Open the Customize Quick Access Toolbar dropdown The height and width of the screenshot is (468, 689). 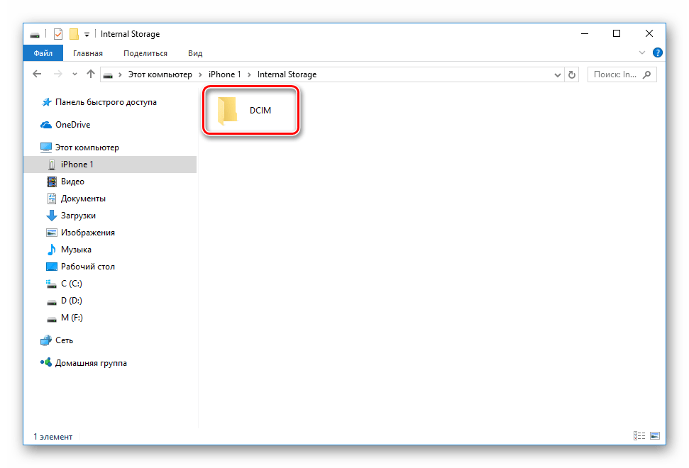(87, 34)
